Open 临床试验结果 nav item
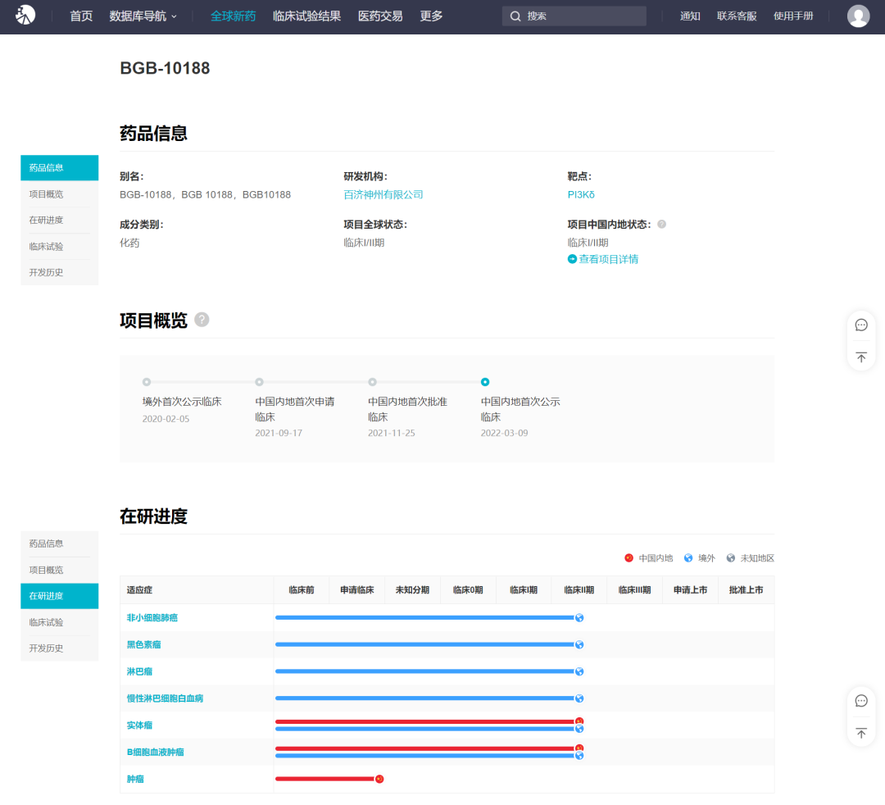Screen dimensions: 885x805 [x=306, y=16]
